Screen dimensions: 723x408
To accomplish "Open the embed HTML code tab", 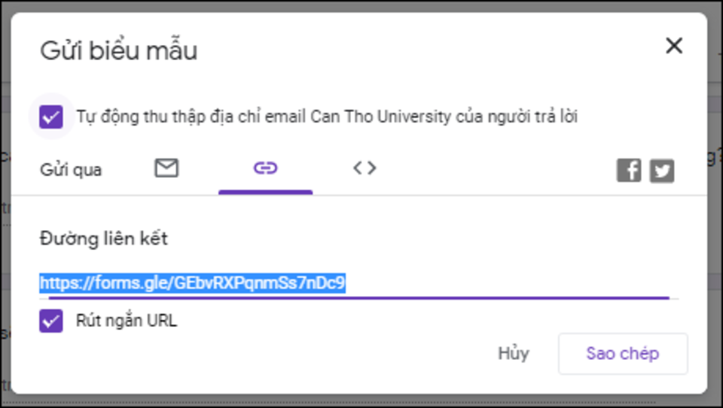I will tap(365, 168).
